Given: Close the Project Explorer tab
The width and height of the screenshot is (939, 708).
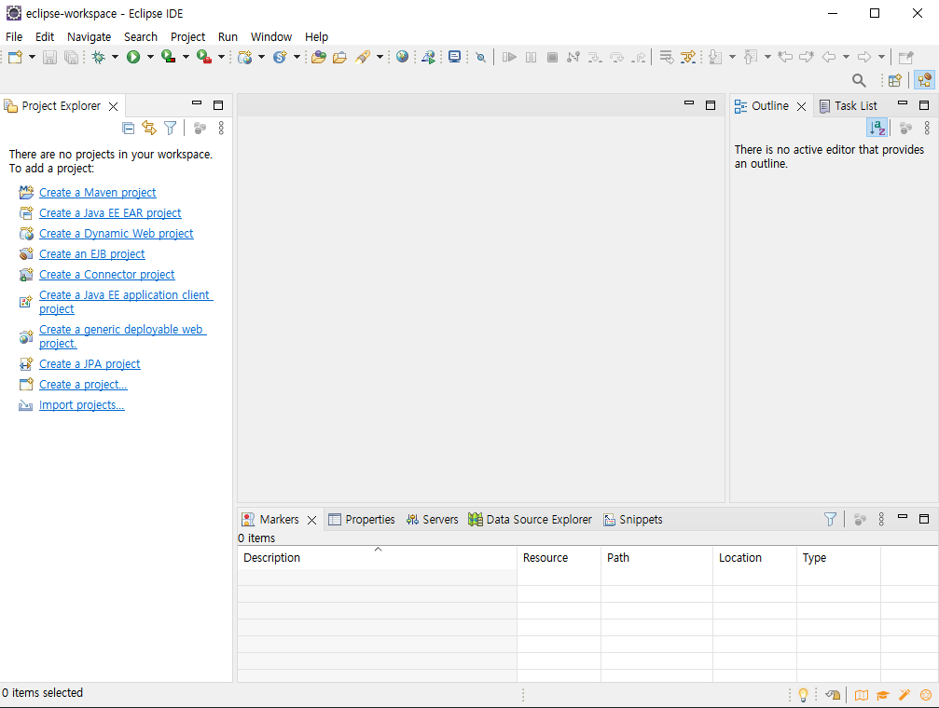Looking at the screenshot, I should point(113,106).
